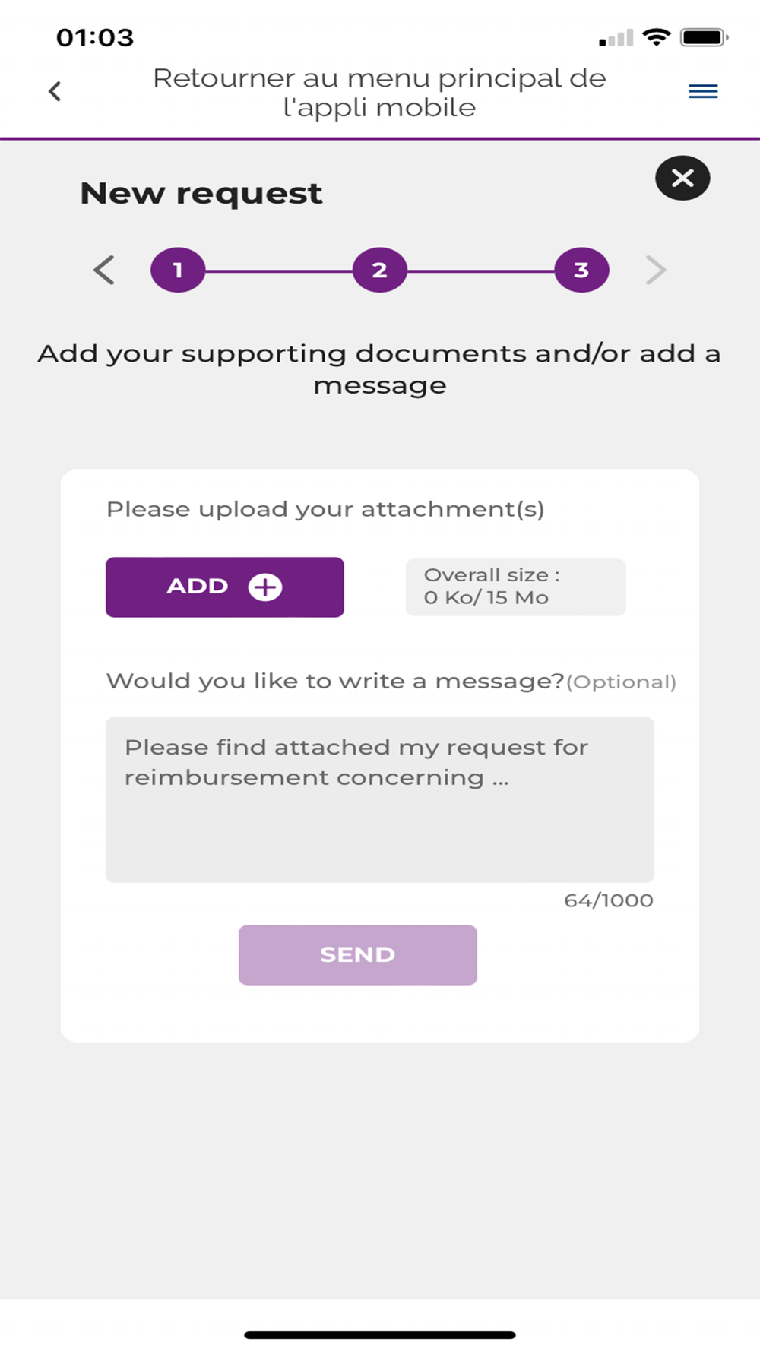Select step 3 circle
Image resolution: width=760 pixels, height=1351 pixels.
point(581,270)
